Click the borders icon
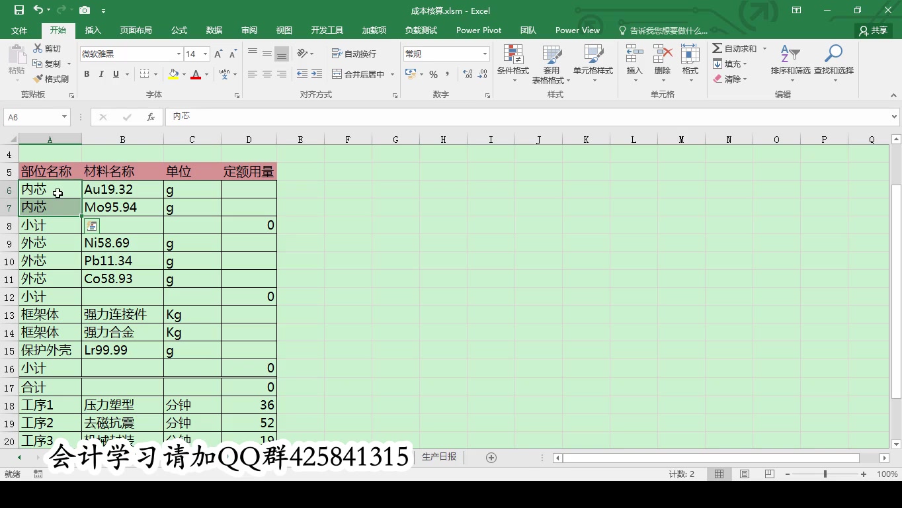This screenshot has height=508, width=902. click(x=145, y=74)
